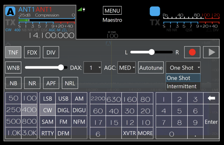Select the 630 meter band

tap(114, 98)
